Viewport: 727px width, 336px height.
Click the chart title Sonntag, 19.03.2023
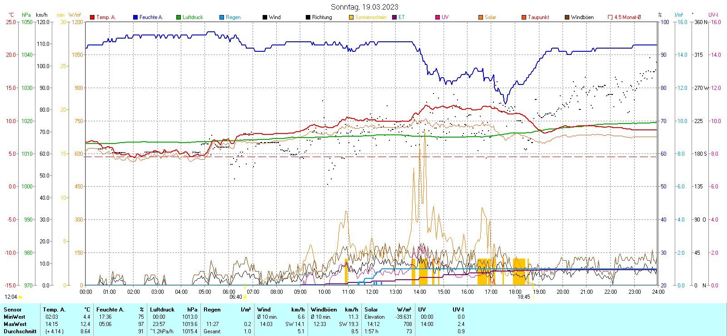coord(364,7)
